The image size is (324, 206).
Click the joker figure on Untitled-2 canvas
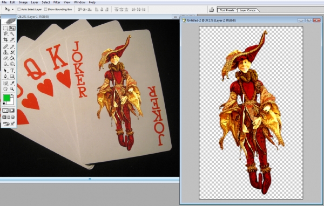pos(251,113)
